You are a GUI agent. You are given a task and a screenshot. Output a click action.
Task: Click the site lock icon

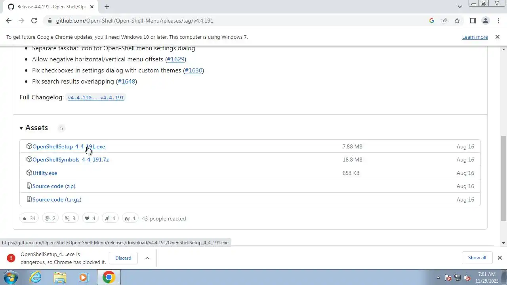click(x=49, y=21)
